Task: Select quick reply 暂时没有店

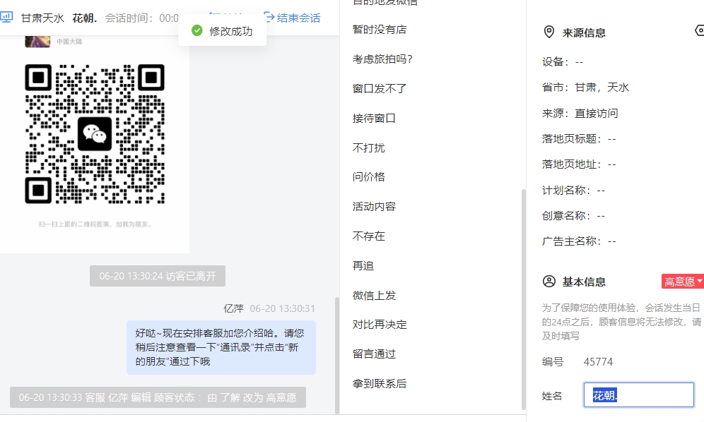Action: [x=380, y=30]
